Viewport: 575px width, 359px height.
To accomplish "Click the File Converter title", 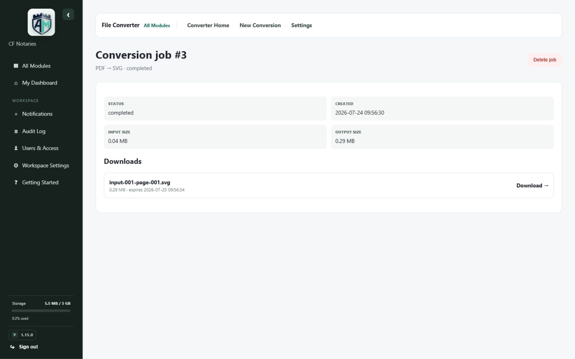I will tap(120, 25).
